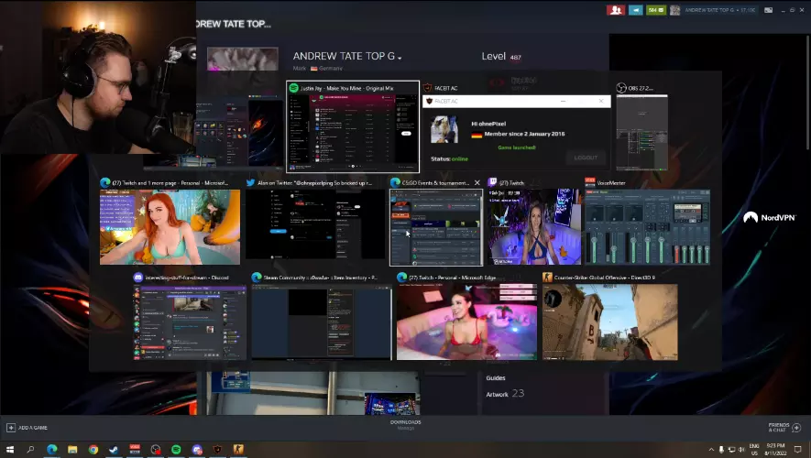Click Add a Game in Steam

coord(27,428)
